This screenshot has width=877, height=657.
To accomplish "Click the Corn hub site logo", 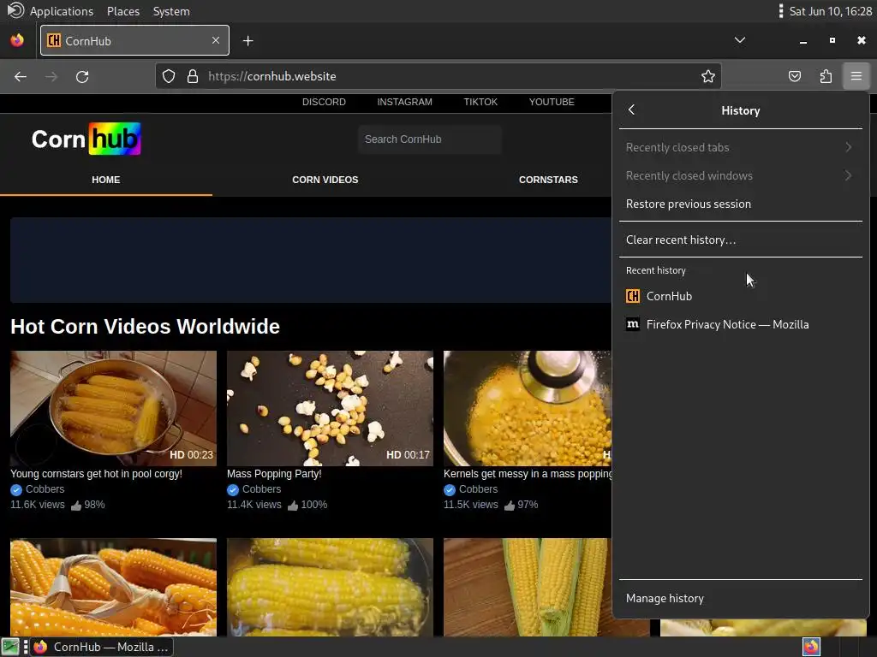I will coord(86,139).
